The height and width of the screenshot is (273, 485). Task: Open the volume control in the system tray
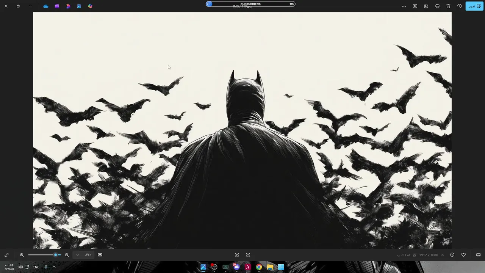point(20,267)
